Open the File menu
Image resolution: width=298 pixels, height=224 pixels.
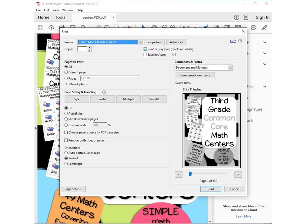[x=38, y=10]
